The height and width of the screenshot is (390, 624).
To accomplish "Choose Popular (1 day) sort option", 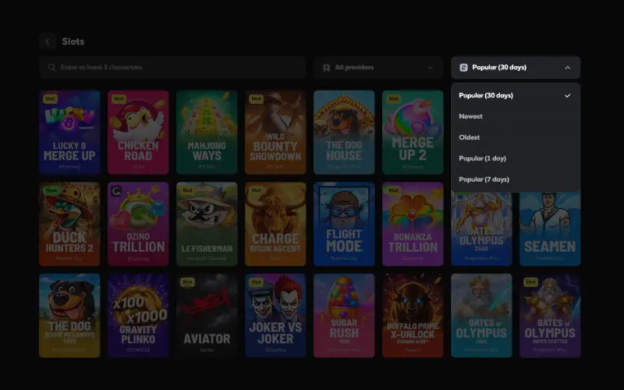I will click(x=516, y=158).
